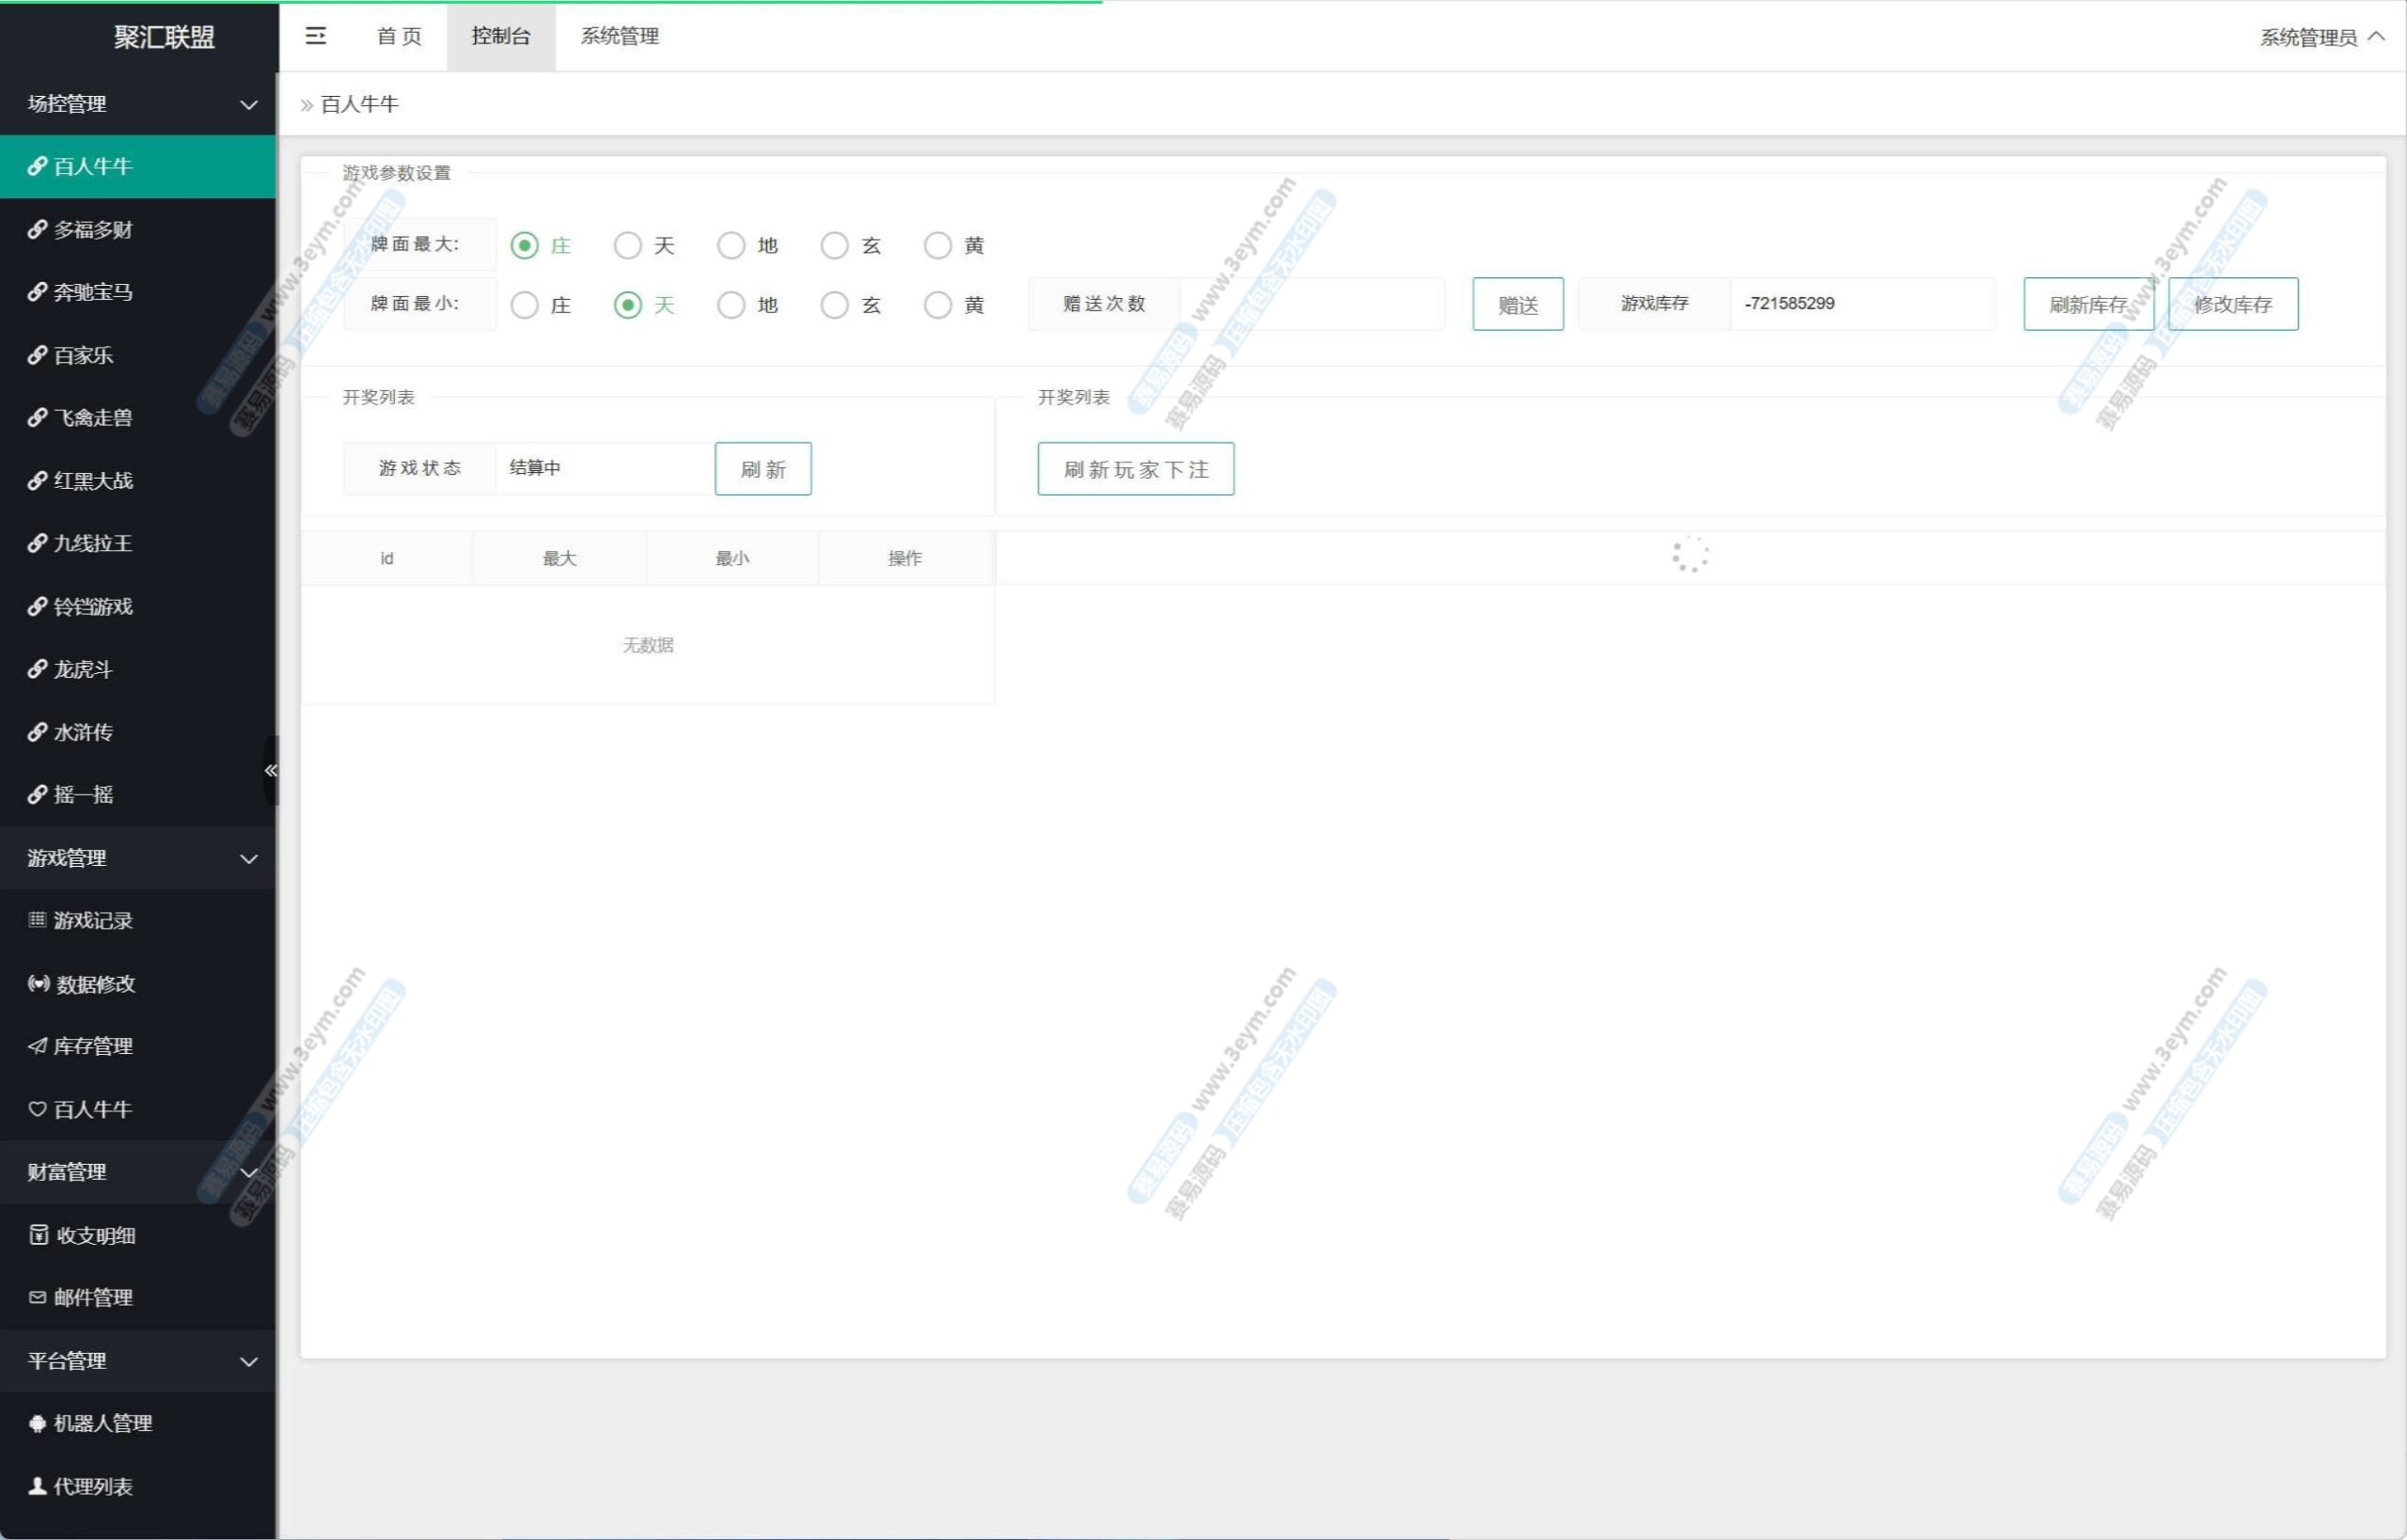Click the 刷新玩家下注 button

[x=1135, y=469]
